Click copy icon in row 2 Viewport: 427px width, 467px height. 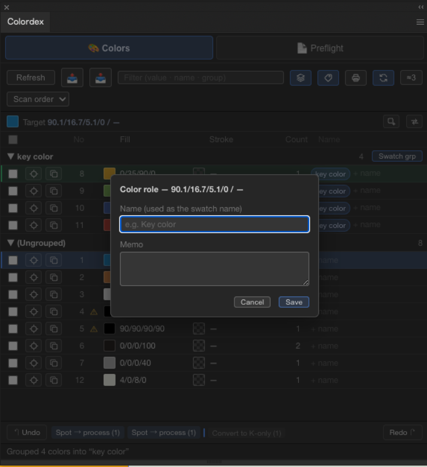point(54,277)
